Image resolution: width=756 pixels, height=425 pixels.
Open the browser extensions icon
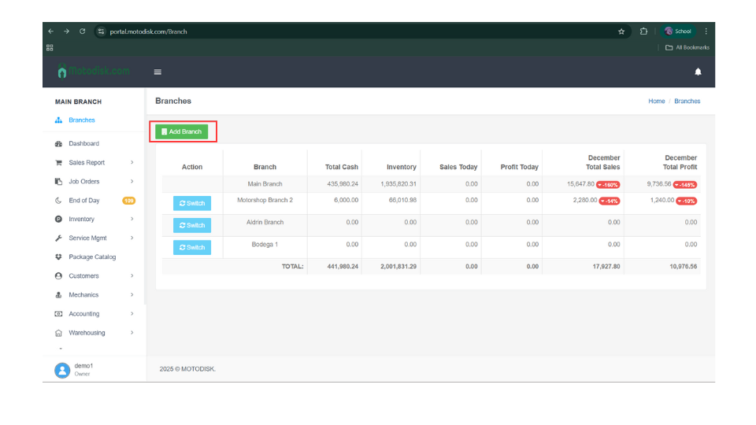(x=643, y=31)
